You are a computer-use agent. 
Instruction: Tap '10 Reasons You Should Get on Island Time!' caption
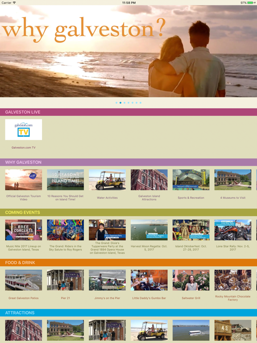(x=65, y=198)
